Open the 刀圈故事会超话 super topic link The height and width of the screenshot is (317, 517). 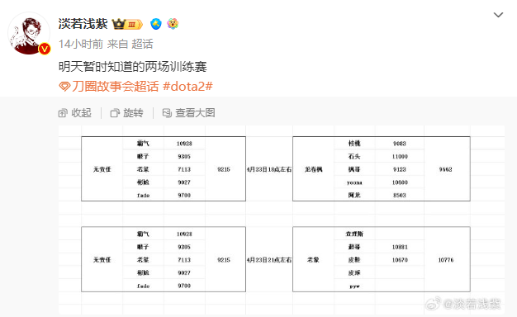[x=115, y=87]
